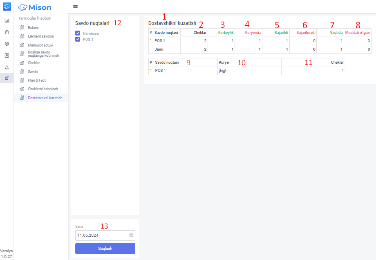
Task: Click the red Muddati o'tgan column header
Action: [357, 33]
